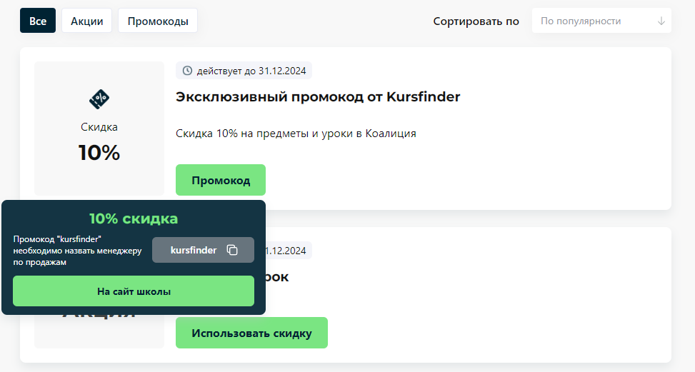Click the Сортировать по label
This screenshot has height=372, width=695.
tap(476, 21)
